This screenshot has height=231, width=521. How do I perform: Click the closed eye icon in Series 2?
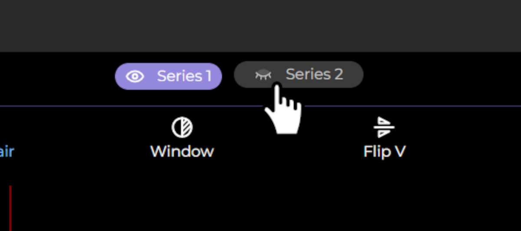(x=263, y=75)
